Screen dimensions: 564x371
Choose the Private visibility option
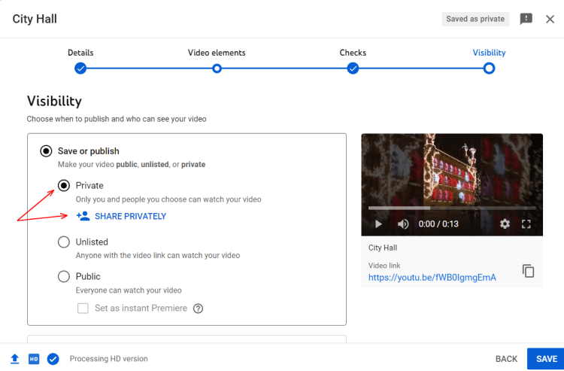pos(64,186)
